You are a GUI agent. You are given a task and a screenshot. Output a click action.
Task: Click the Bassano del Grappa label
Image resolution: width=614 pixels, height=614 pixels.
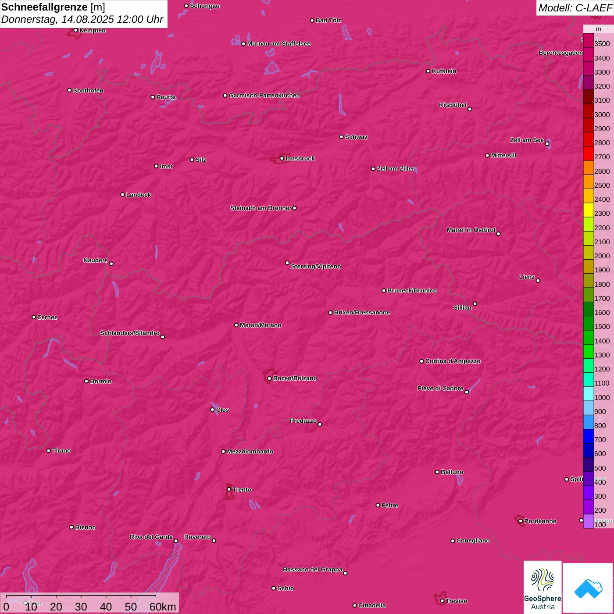[x=312, y=569]
